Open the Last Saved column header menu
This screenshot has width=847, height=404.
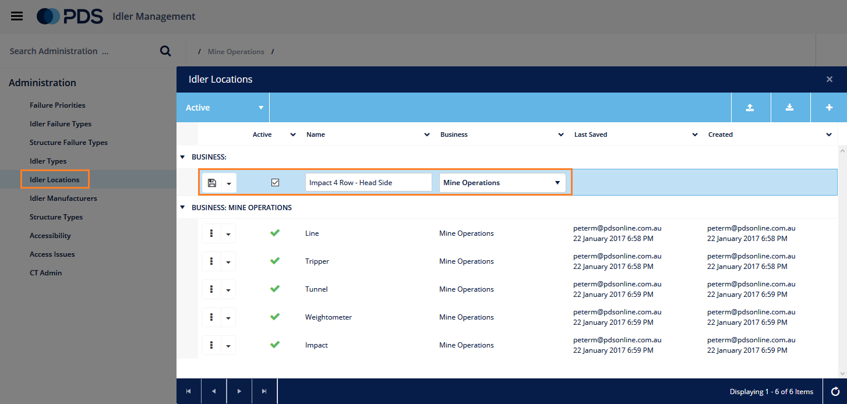click(x=695, y=134)
